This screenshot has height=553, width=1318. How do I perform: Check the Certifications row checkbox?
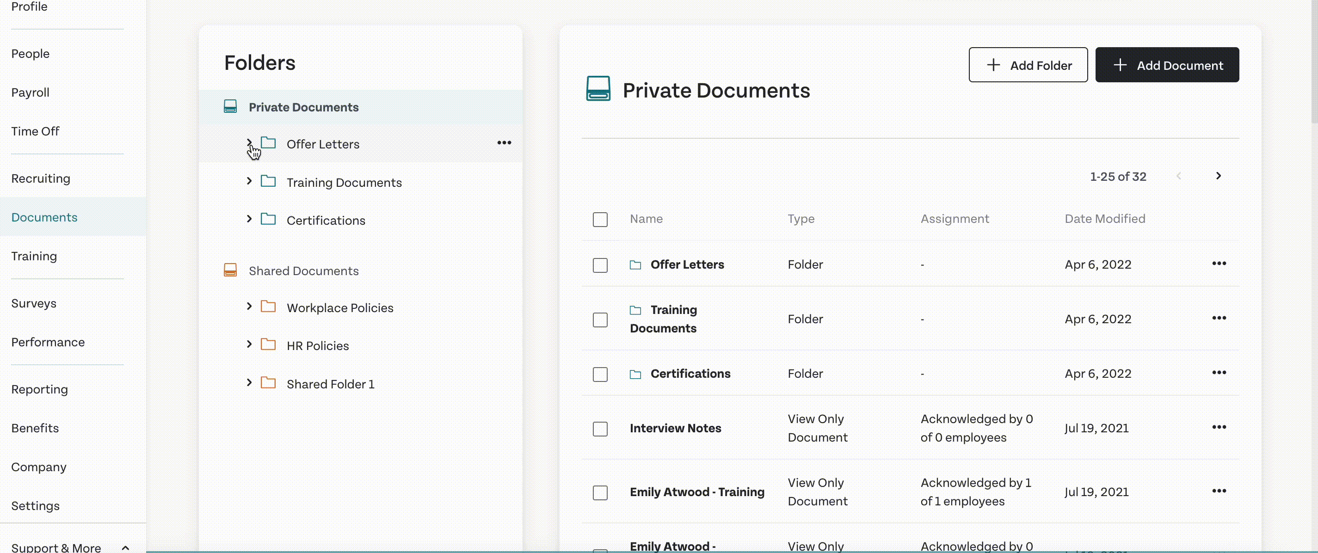click(x=600, y=375)
